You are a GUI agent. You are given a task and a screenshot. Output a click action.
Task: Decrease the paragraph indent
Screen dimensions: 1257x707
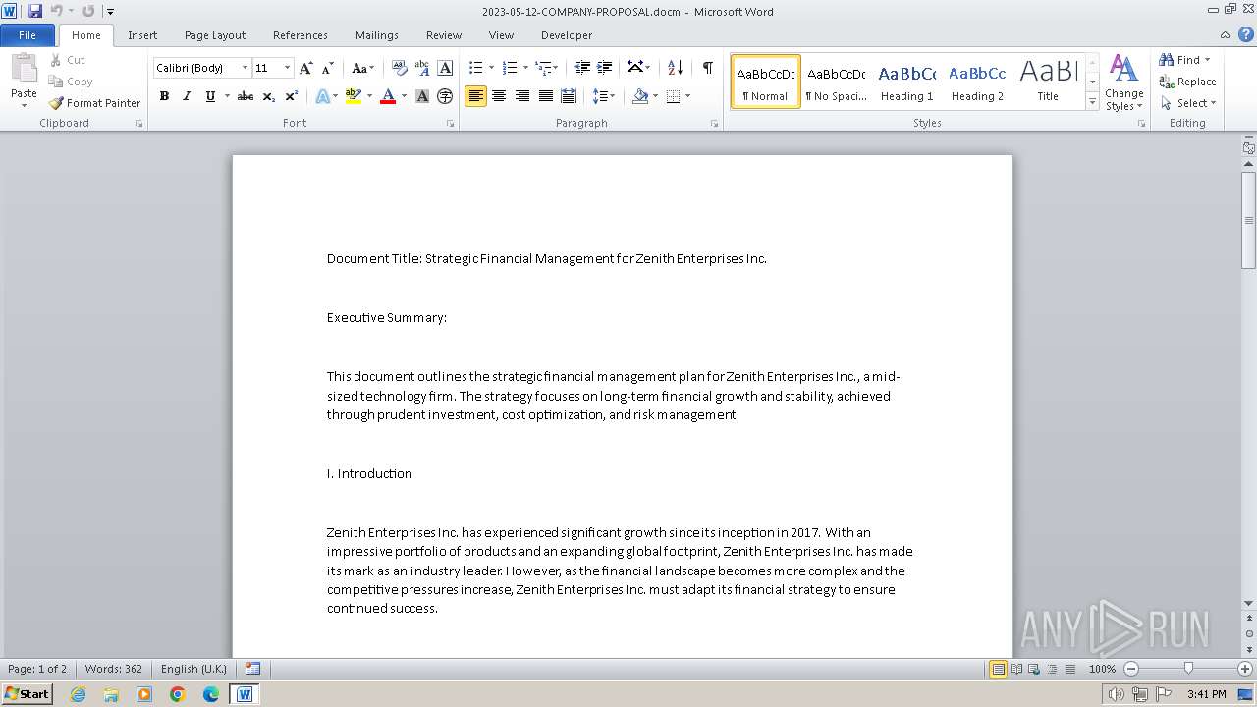582,68
